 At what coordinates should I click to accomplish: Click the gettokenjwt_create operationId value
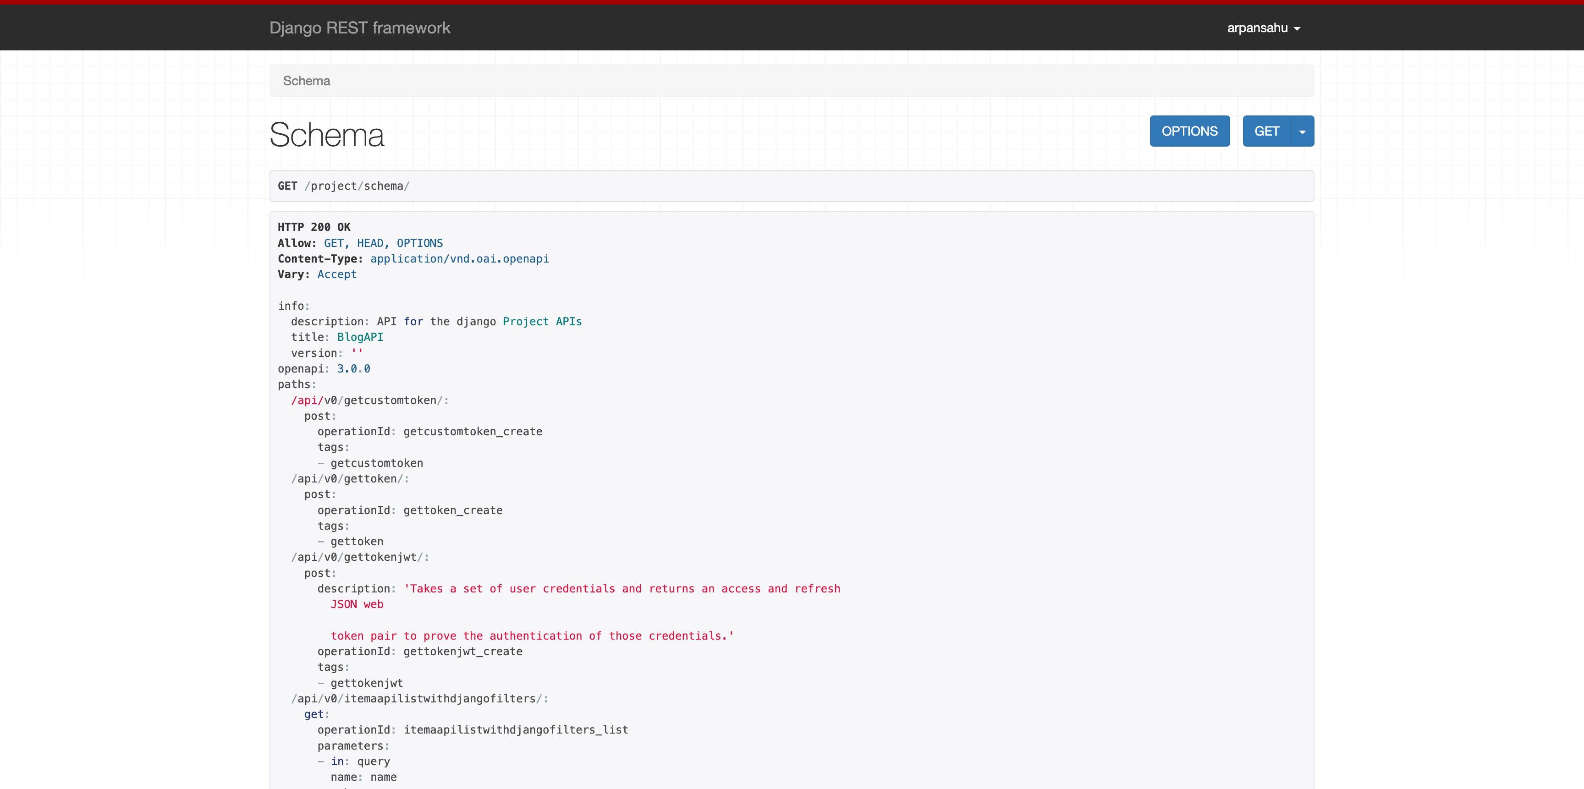coord(462,652)
